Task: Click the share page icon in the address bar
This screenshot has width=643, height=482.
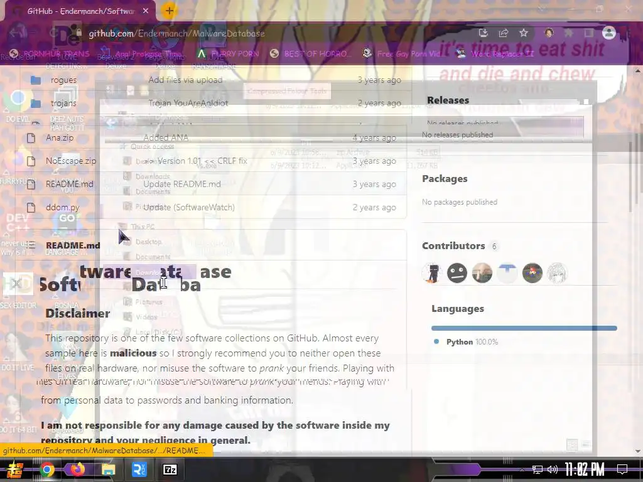Action: coord(504,33)
